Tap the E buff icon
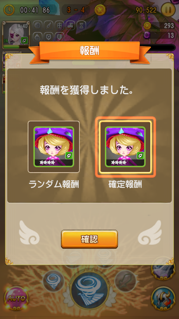Viewport: 179px width, 319px height. pyautogui.click(x=59, y=37)
